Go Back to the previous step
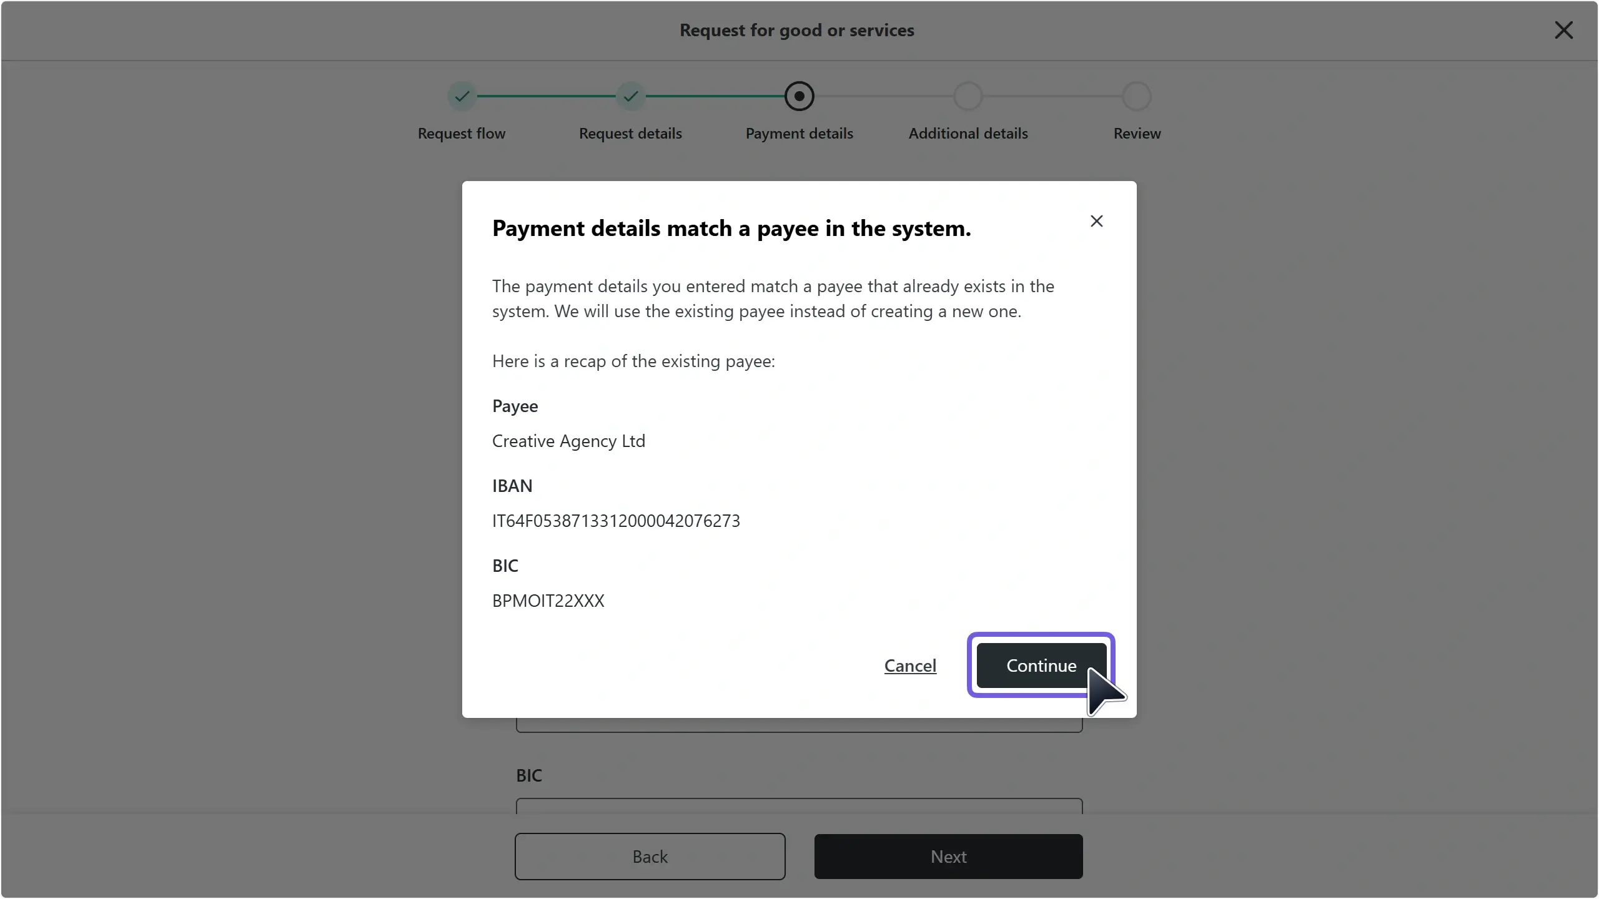Viewport: 1599px width, 899px height. [650, 857]
